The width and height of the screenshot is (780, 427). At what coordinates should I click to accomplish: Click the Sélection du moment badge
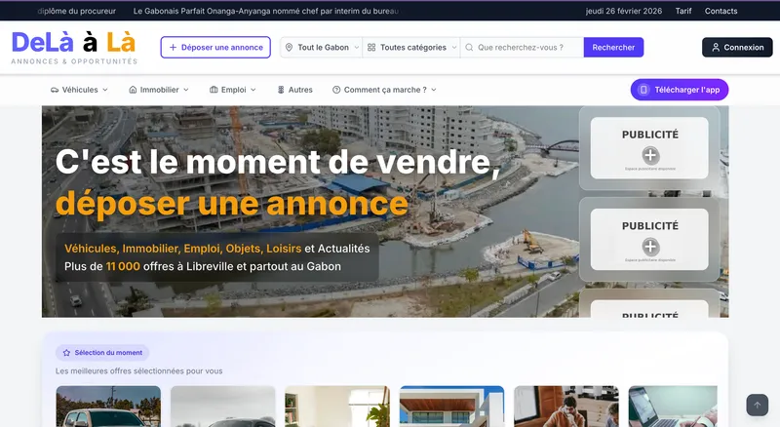(x=102, y=352)
